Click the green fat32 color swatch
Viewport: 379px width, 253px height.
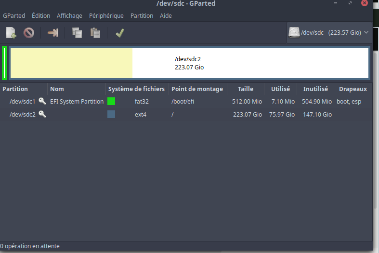(x=111, y=101)
